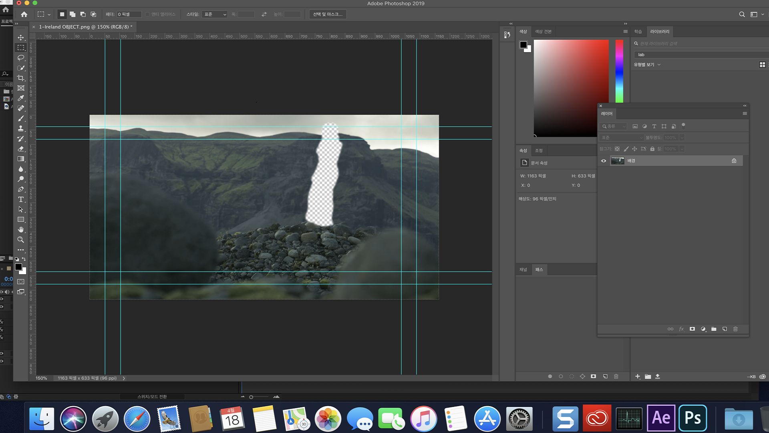This screenshot has width=769, height=433.
Task: Switch to the 채널 tab
Action: [x=523, y=269]
